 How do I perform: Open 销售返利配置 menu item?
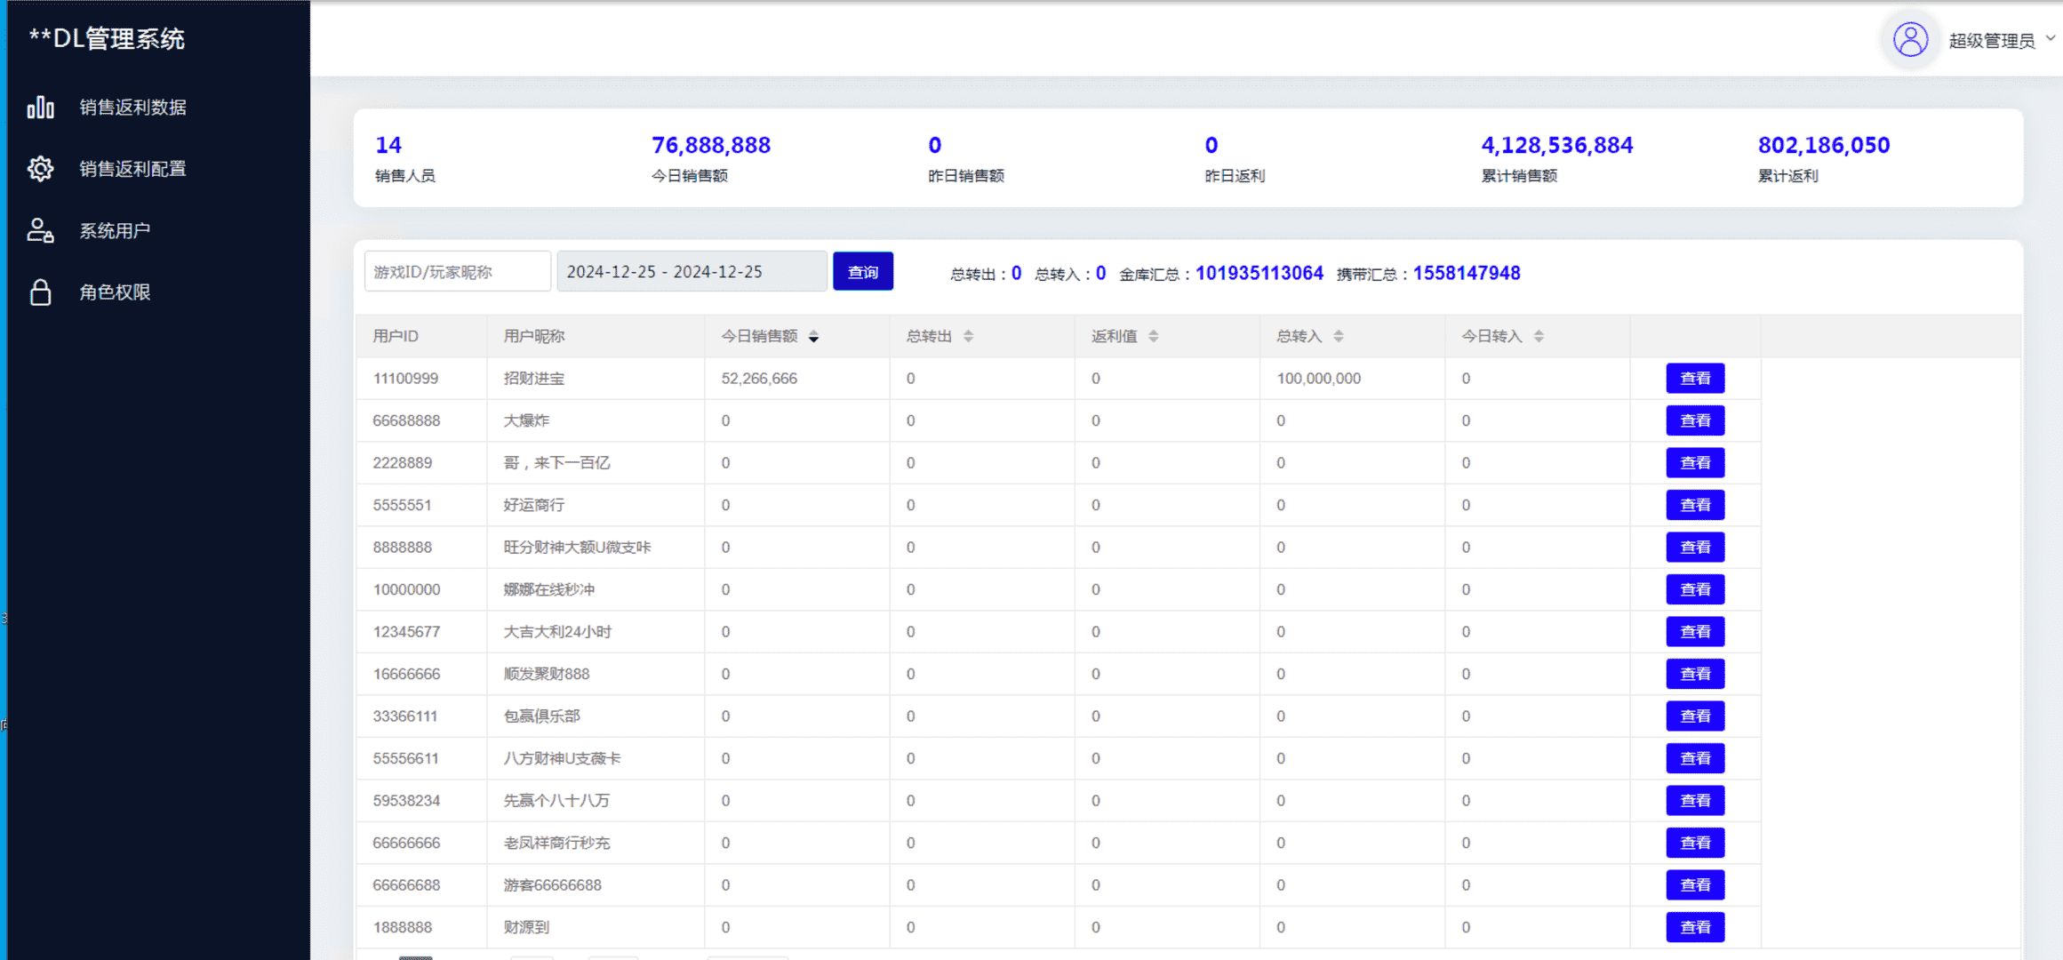pyautogui.click(x=132, y=169)
